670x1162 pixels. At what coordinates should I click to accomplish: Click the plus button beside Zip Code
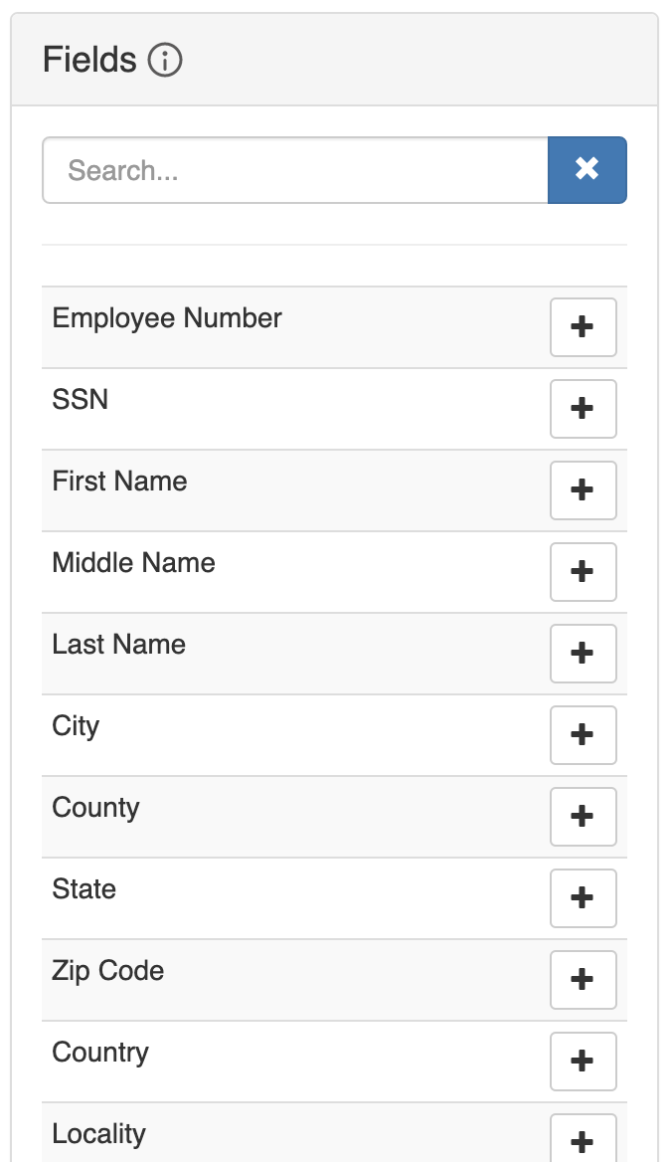pyautogui.click(x=583, y=980)
